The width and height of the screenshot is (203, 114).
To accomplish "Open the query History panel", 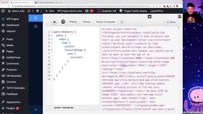I will click(87, 22).
